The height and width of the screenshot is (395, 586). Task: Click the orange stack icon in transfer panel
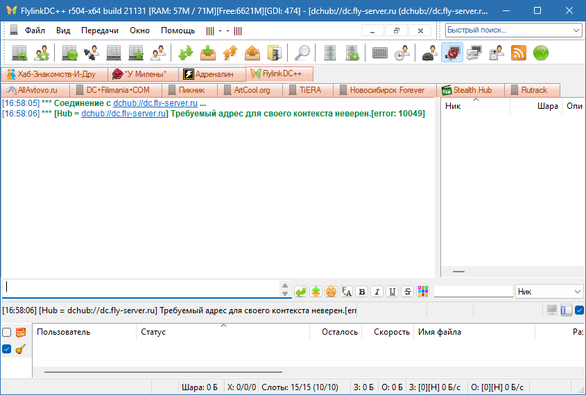(x=21, y=332)
